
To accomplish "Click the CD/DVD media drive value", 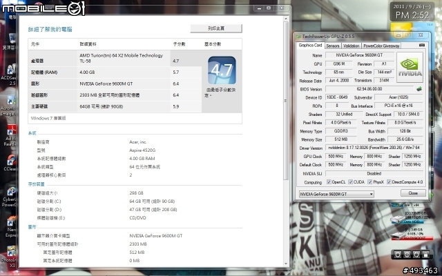I will [x=137, y=218].
